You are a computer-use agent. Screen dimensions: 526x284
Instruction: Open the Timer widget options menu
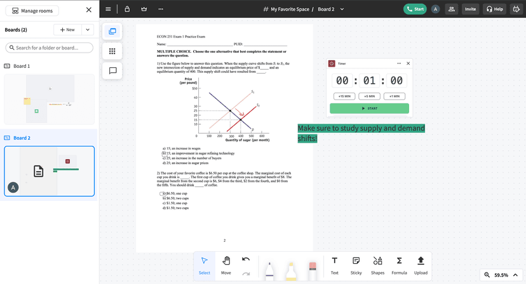[399, 63]
